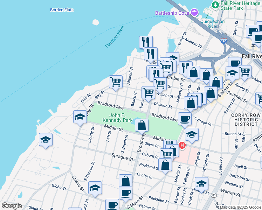Image resolution: width=262 pixels, height=210 pixels.
Task: Select the Borden Flats label
Action: tap(62, 10)
